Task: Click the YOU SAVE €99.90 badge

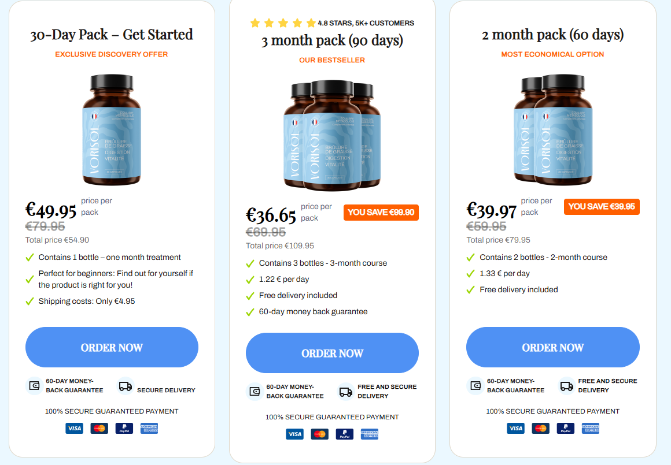Action: pyautogui.click(x=381, y=213)
